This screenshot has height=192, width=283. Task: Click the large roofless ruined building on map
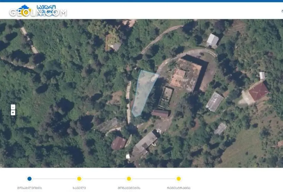(186, 75)
